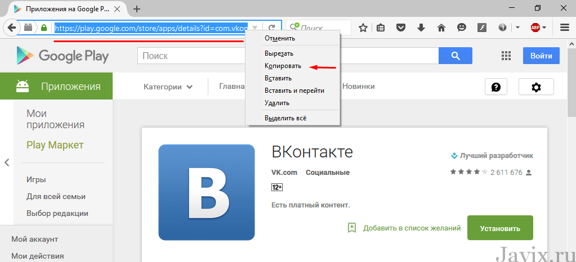Image resolution: width=576 pixels, height=262 pixels.
Task: Expand the Категории dropdown
Action: click(x=168, y=87)
